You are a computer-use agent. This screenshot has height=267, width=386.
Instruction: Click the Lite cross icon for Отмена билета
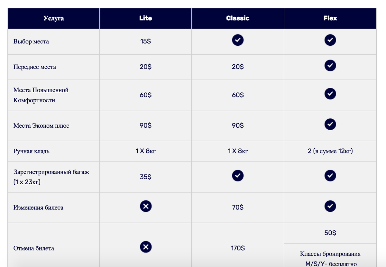coord(146,247)
